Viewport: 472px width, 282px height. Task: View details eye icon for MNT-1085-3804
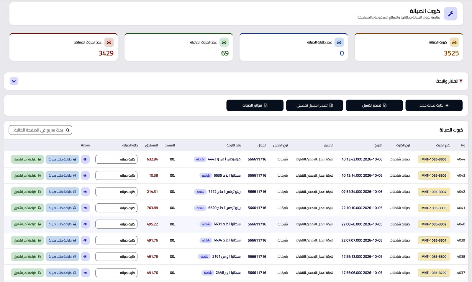[85, 192]
